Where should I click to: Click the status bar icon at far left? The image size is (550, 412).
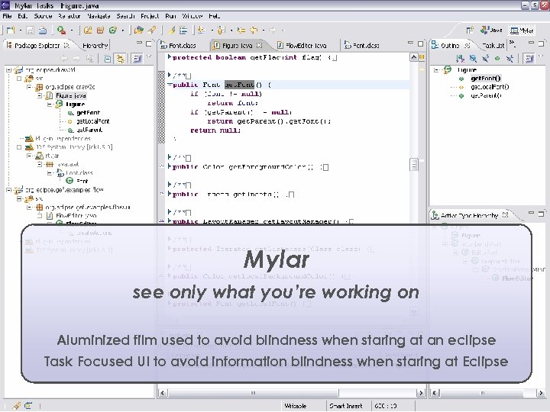(16, 406)
